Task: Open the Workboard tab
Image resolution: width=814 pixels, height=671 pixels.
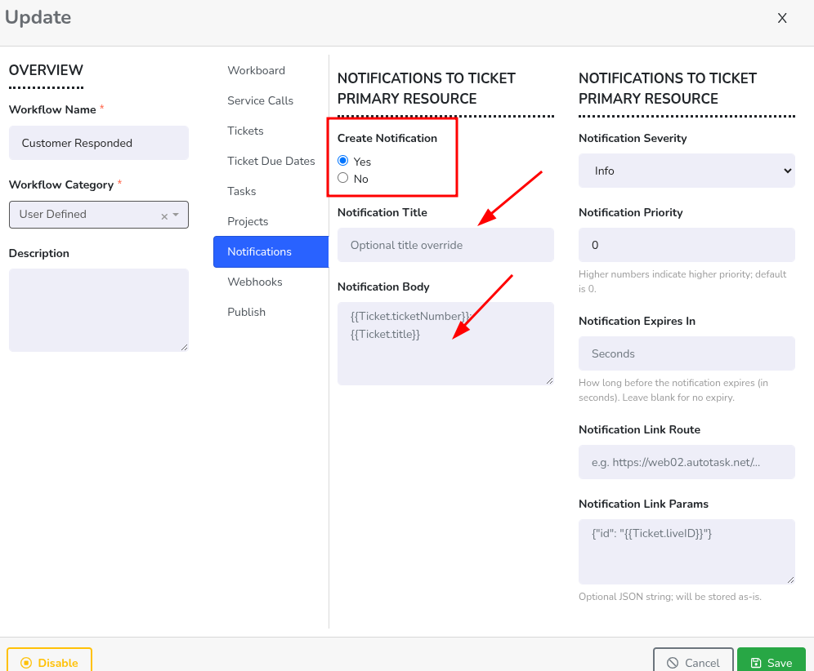Action: coord(256,70)
